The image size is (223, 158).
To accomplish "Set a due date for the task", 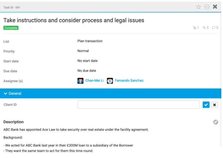I will click(x=87, y=71).
